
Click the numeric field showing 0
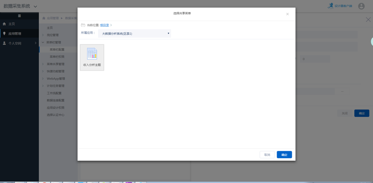pyautogui.click(x=315, y=59)
